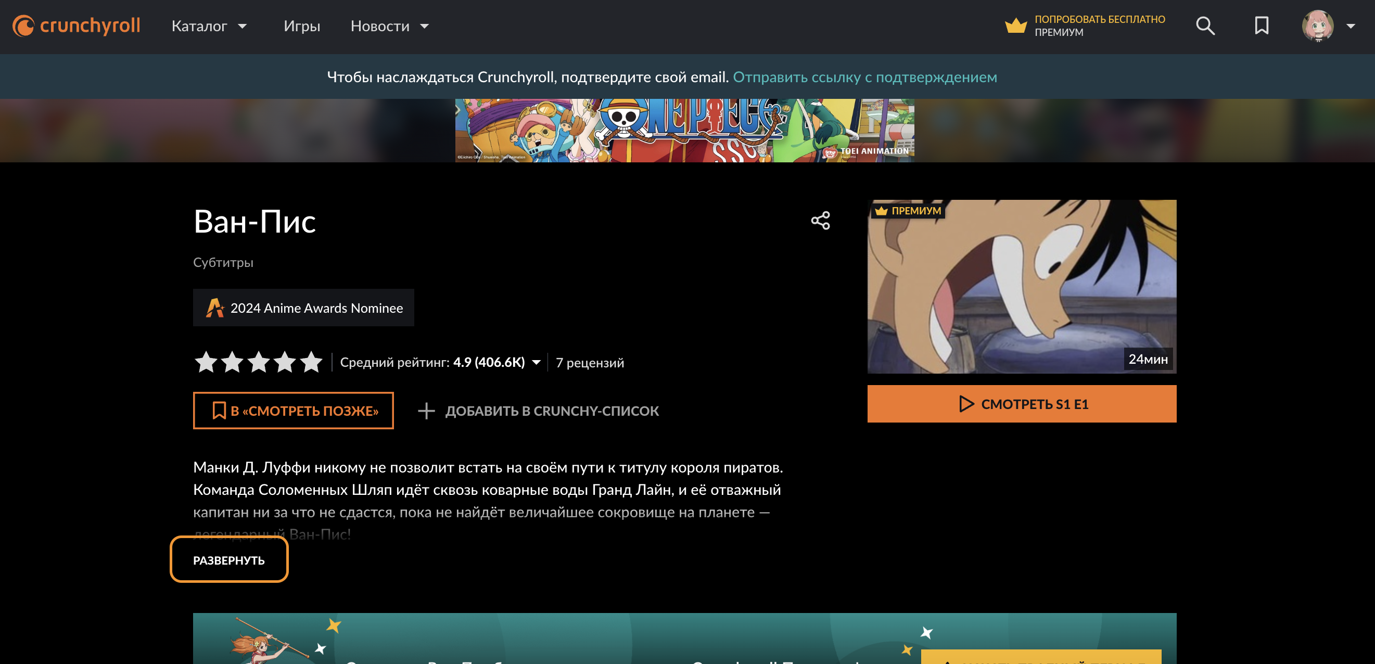Image resolution: width=1375 pixels, height=664 pixels.
Task: Open the One Piece banner image
Action: [x=684, y=130]
